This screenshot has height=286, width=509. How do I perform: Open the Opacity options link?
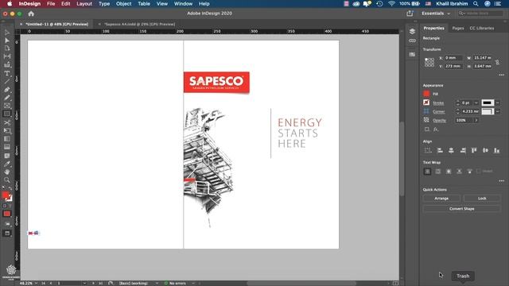pos(439,121)
